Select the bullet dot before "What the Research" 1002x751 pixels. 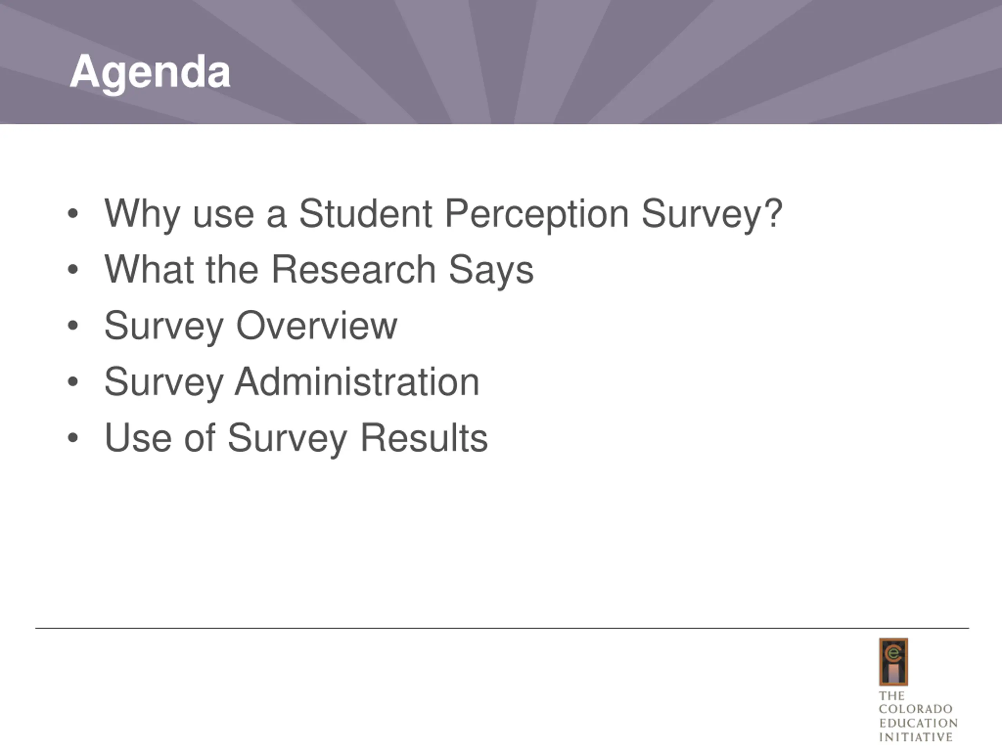[x=73, y=269]
